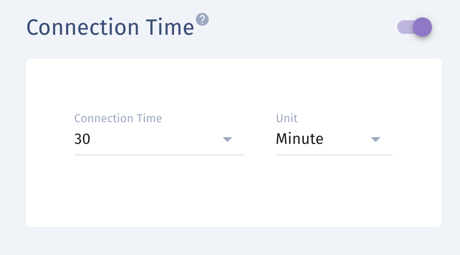This screenshot has height=255, width=460.
Task: Click the Connection Time section heading
Action: click(110, 28)
